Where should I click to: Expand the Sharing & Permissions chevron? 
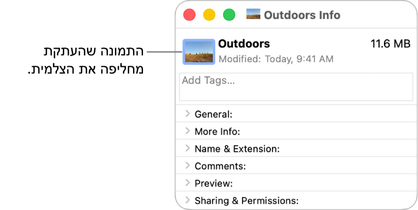point(188,200)
